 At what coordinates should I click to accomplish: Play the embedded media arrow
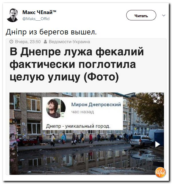tap(157, 144)
